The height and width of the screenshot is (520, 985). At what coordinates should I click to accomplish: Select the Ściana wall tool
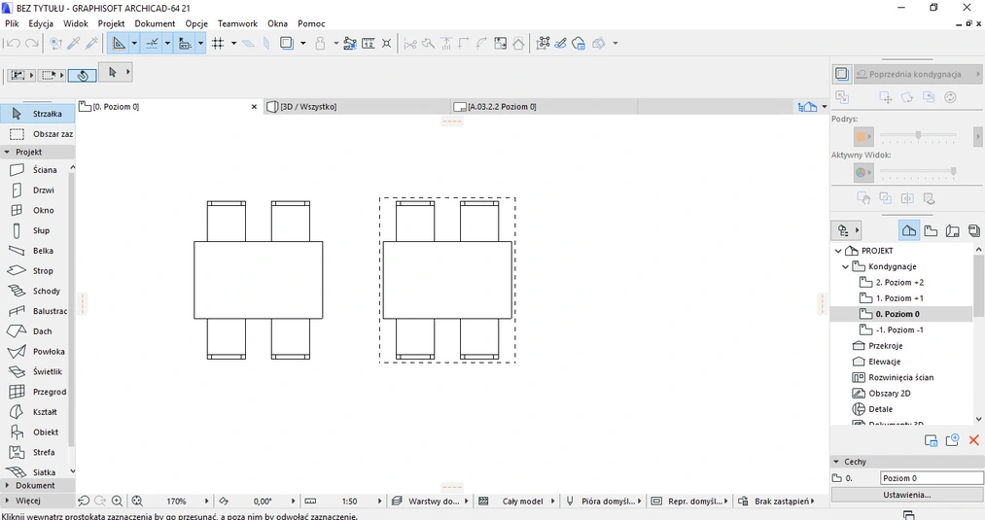pos(35,169)
